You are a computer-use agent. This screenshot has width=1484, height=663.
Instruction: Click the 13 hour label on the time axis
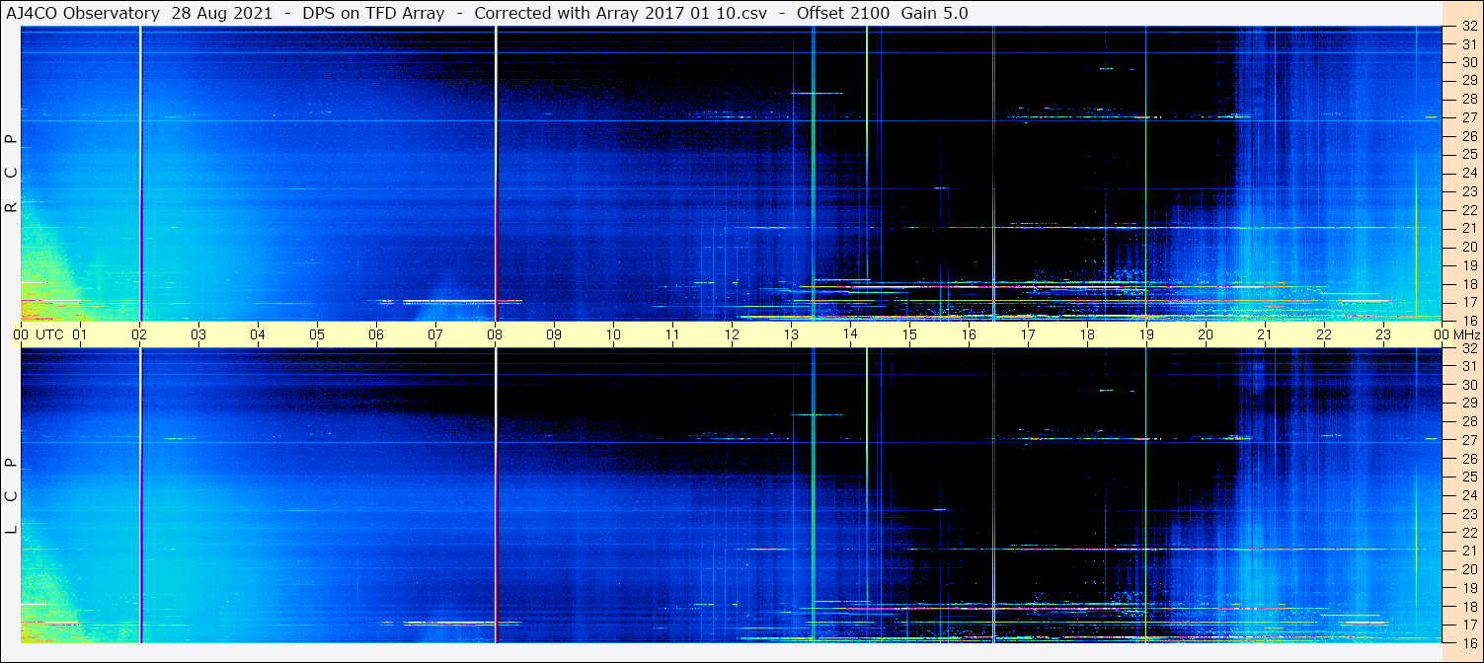(x=791, y=334)
